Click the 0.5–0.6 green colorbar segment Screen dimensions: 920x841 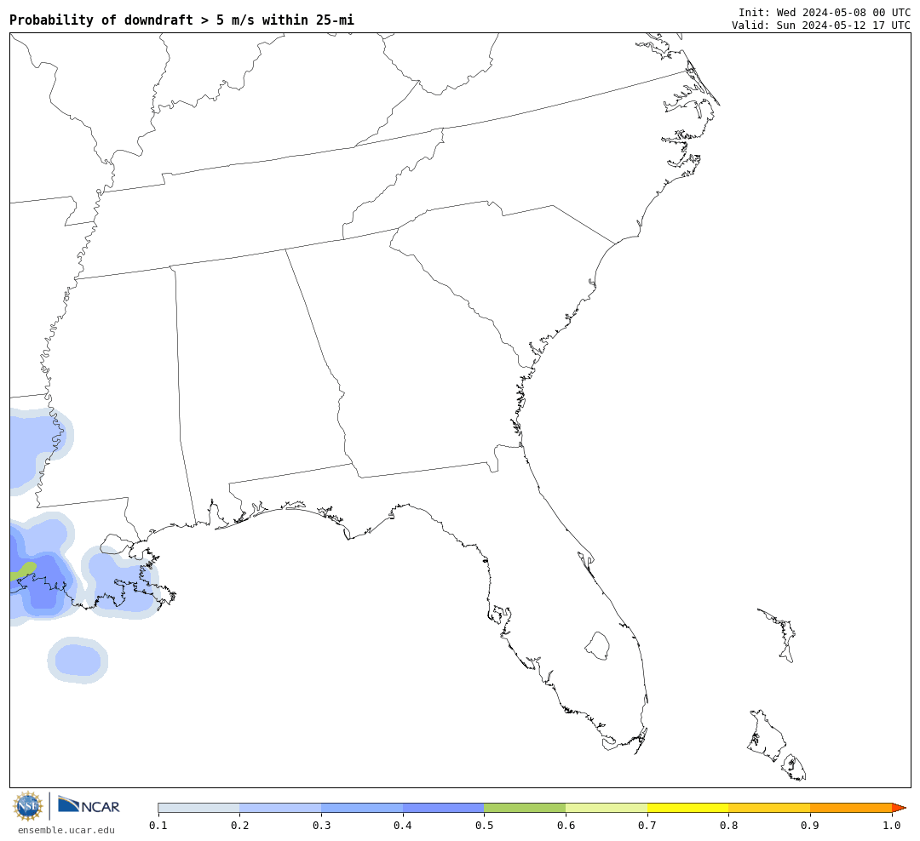click(x=525, y=808)
